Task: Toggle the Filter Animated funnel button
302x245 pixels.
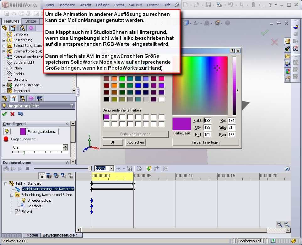Action: (49, 176)
